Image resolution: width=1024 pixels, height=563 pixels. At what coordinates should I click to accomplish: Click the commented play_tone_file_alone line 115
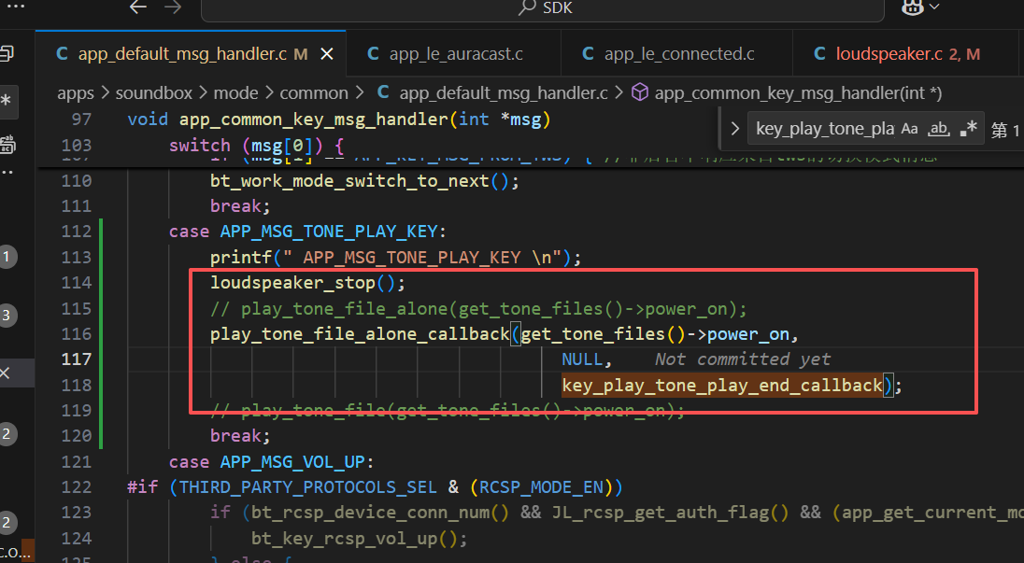(478, 308)
